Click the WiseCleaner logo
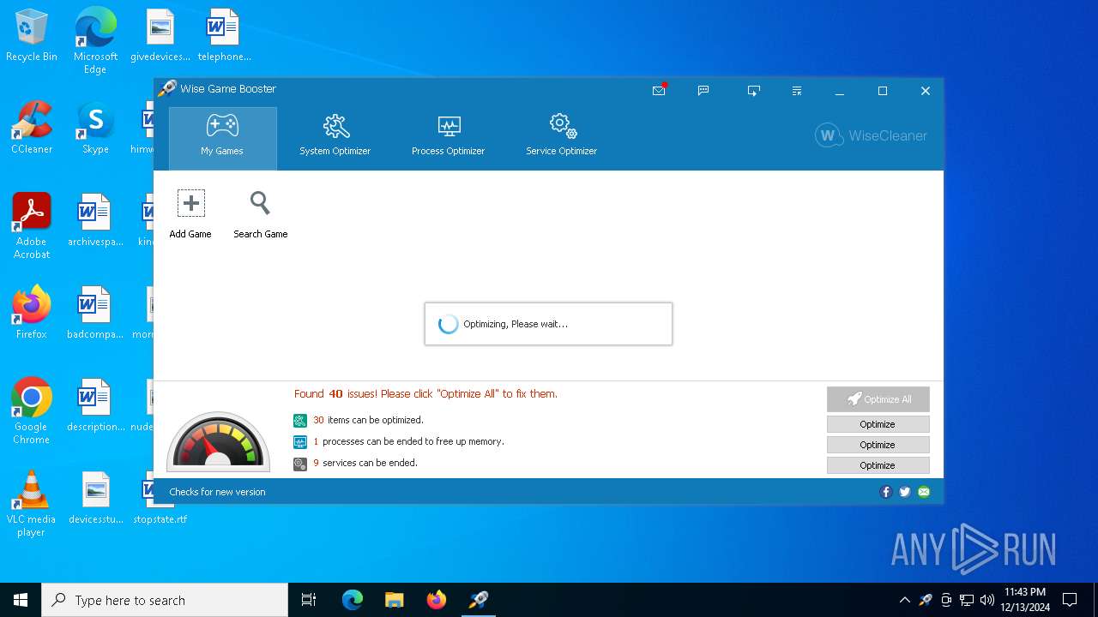Image resolution: width=1098 pixels, height=617 pixels. pos(871,135)
